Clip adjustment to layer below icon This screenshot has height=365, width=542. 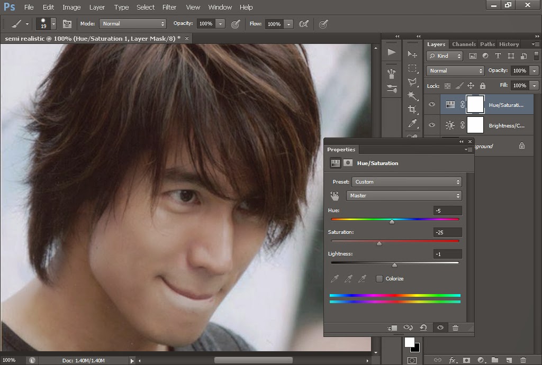click(392, 328)
